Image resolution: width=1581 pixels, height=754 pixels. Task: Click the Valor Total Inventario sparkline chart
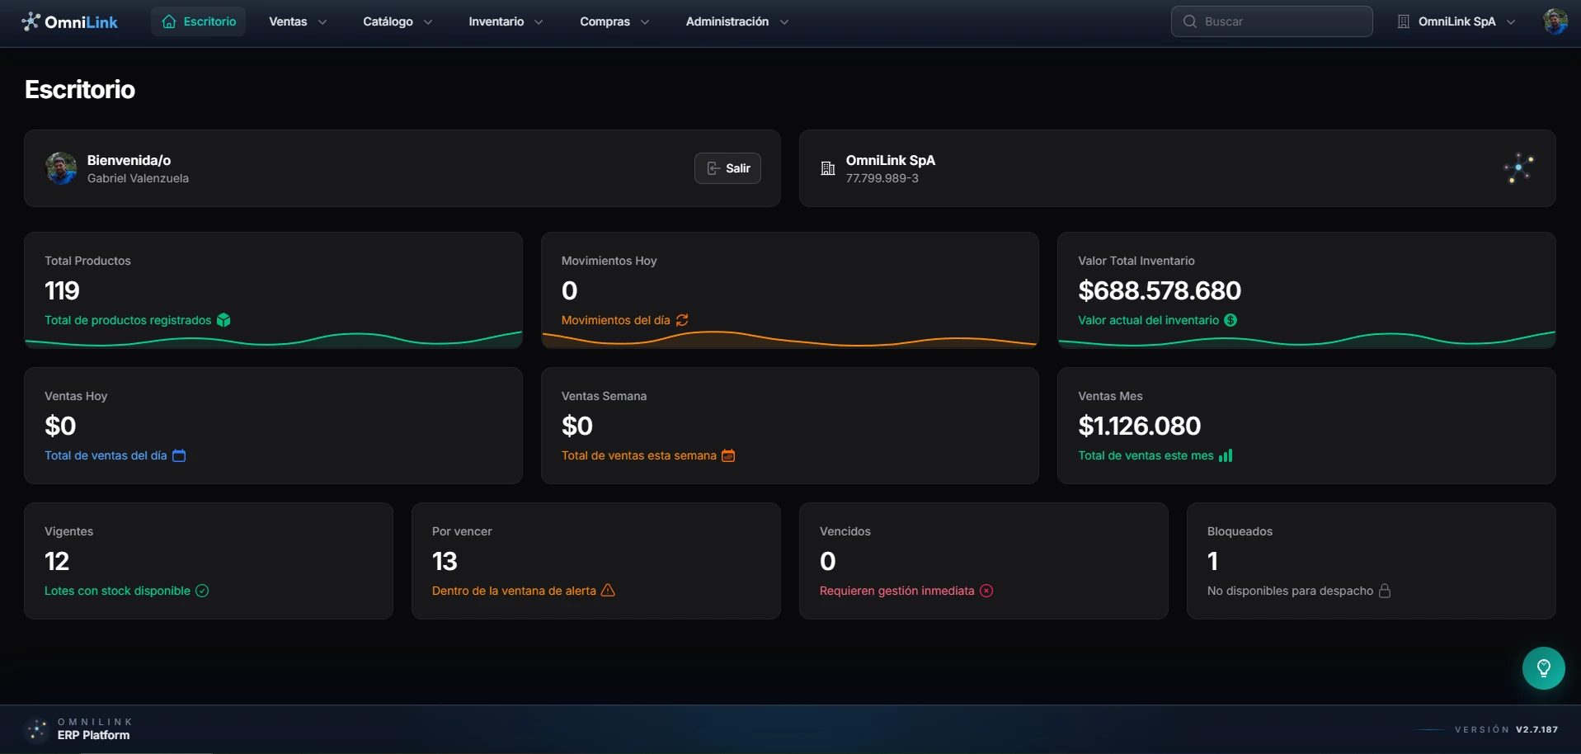pyautogui.click(x=1306, y=338)
